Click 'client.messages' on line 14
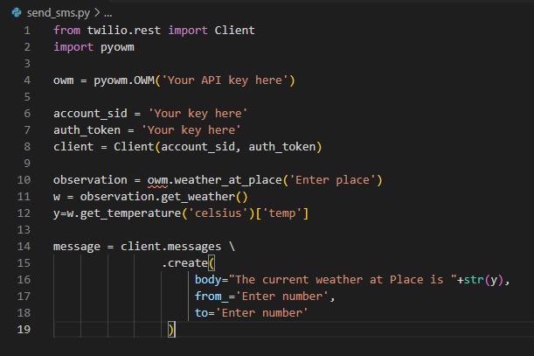534x356 pixels. (171, 247)
